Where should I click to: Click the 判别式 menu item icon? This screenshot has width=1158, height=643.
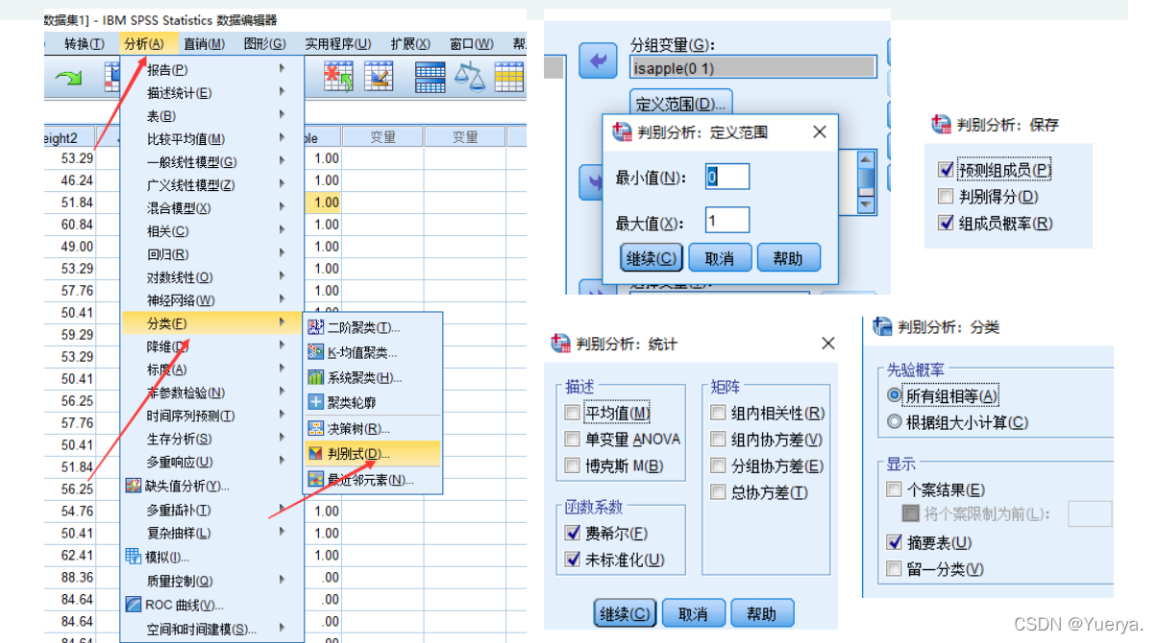click(316, 453)
